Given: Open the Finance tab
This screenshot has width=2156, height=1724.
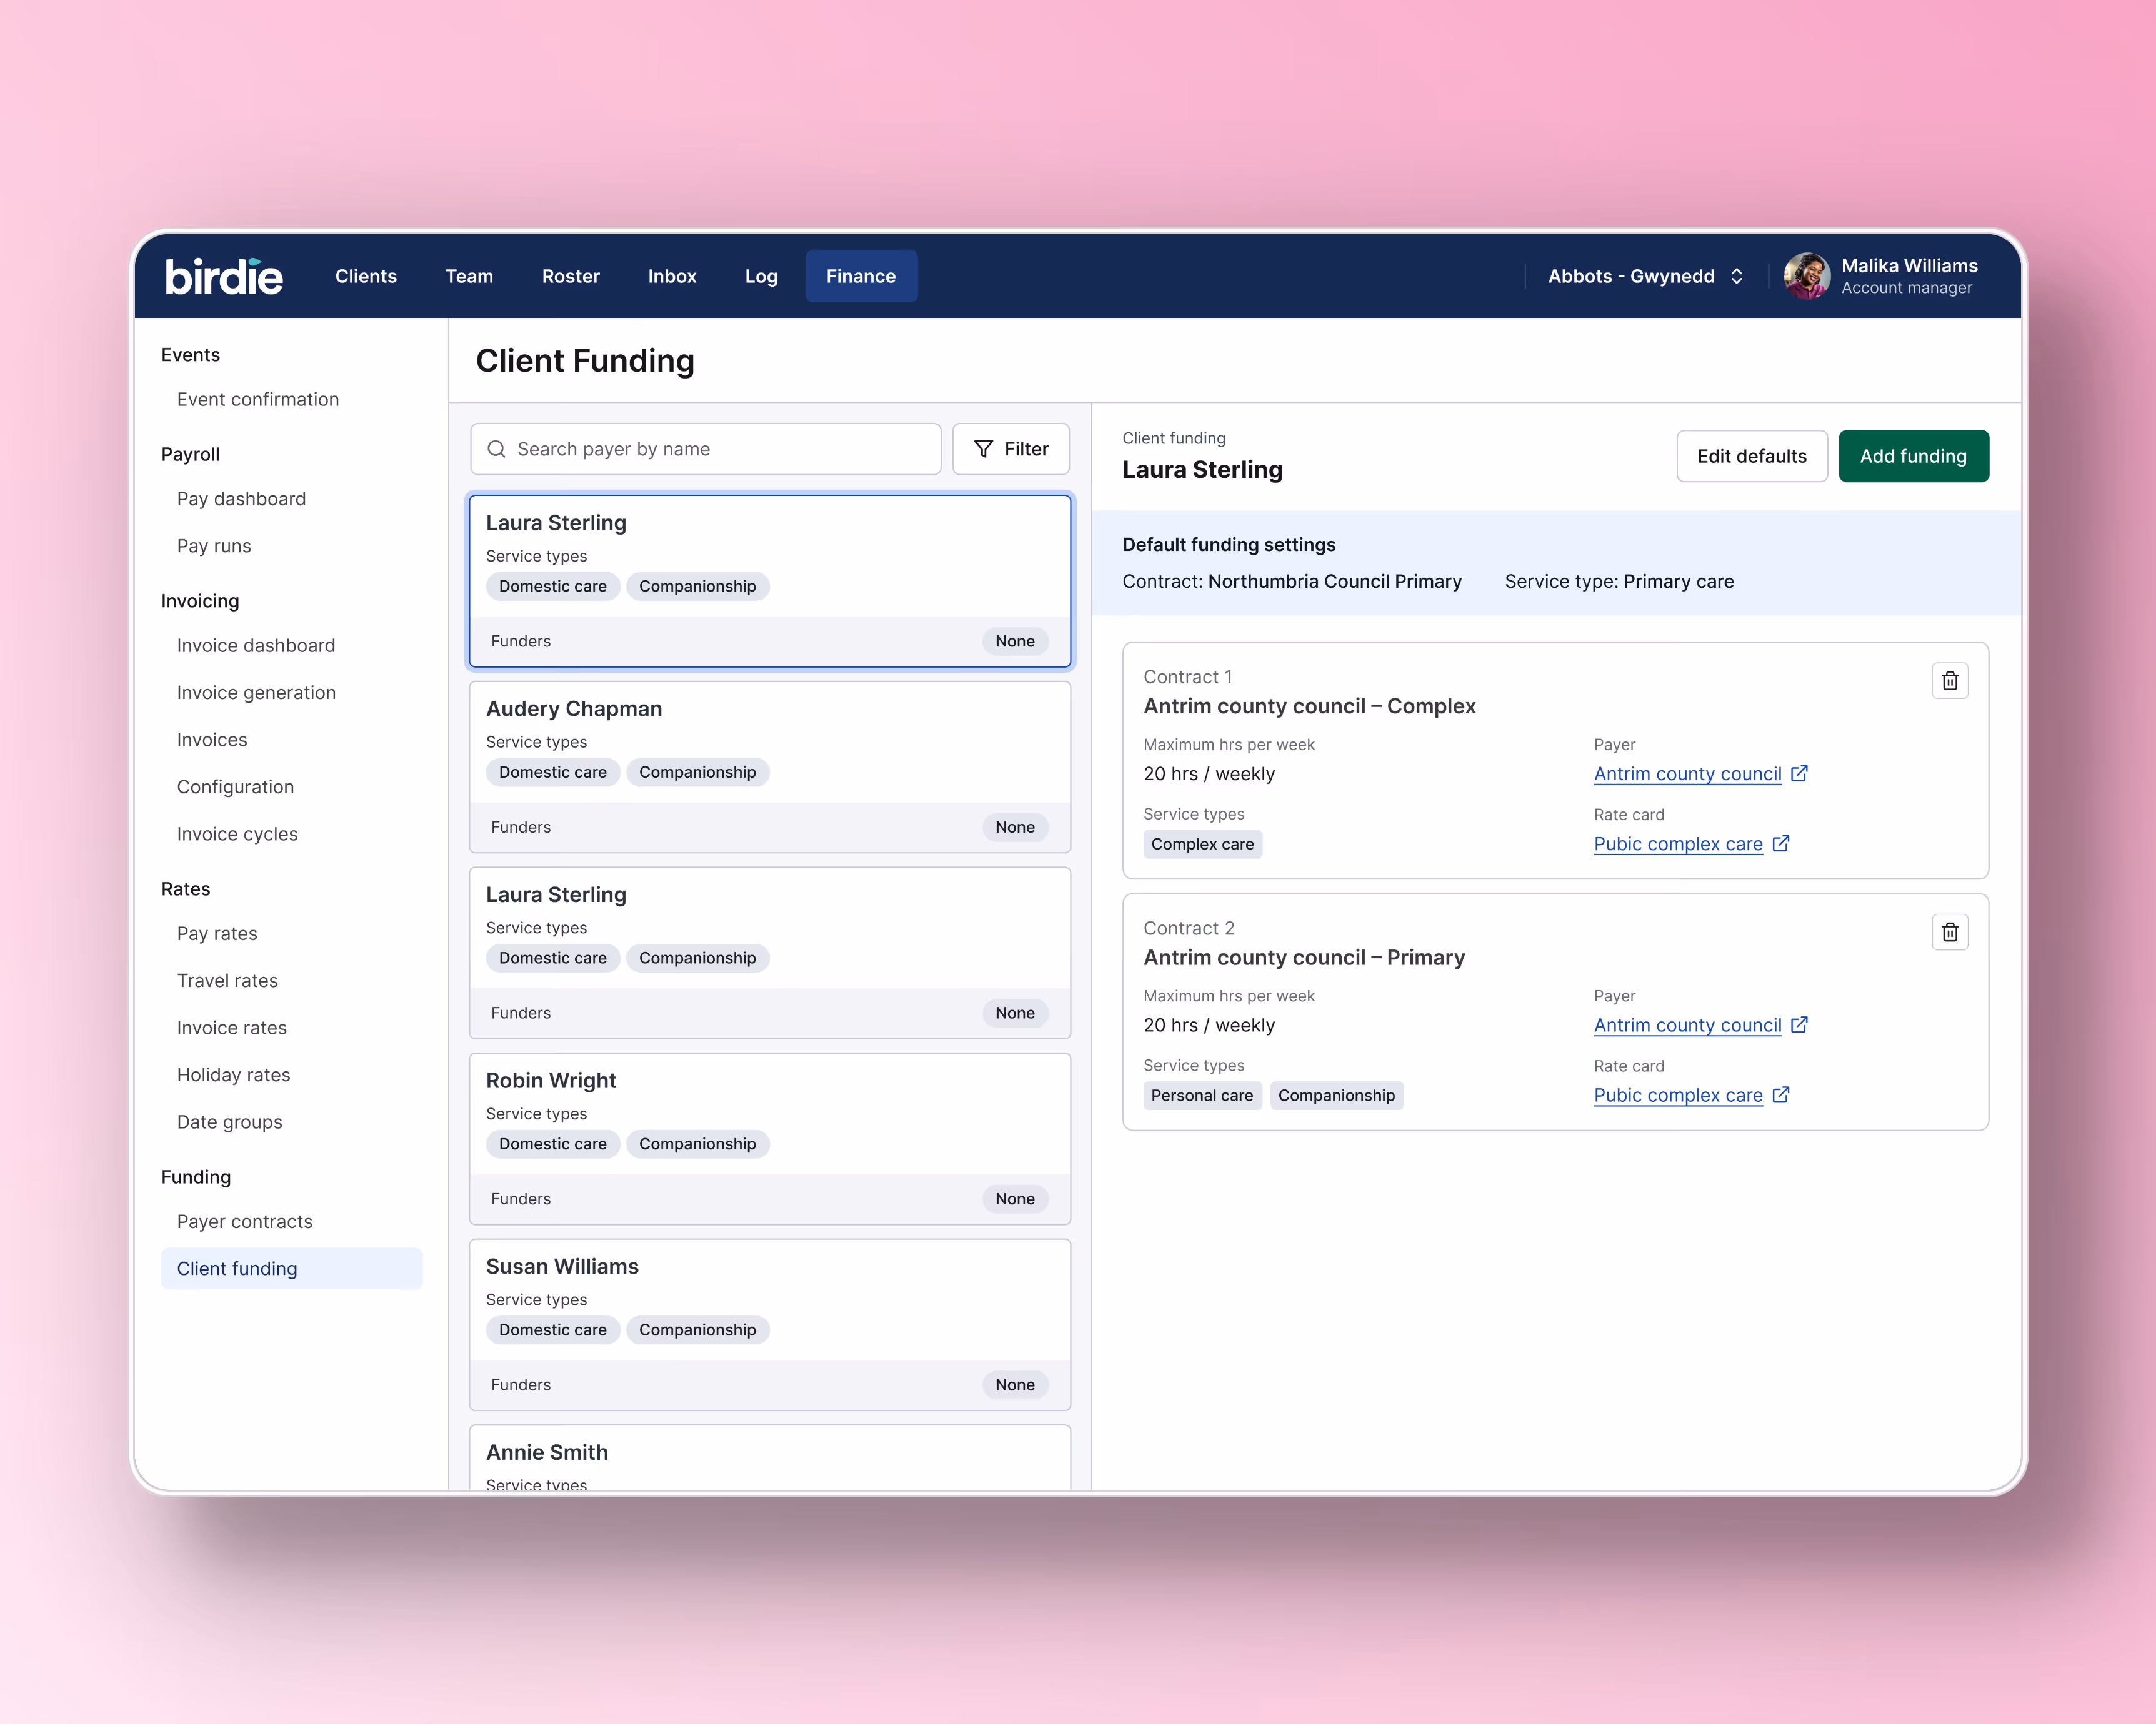Looking at the screenshot, I should point(860,276).
